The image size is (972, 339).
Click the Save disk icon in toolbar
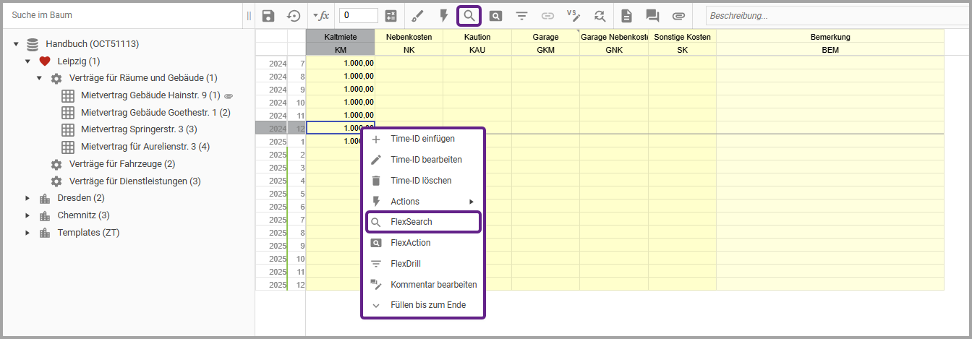click(x=268, y=16)
